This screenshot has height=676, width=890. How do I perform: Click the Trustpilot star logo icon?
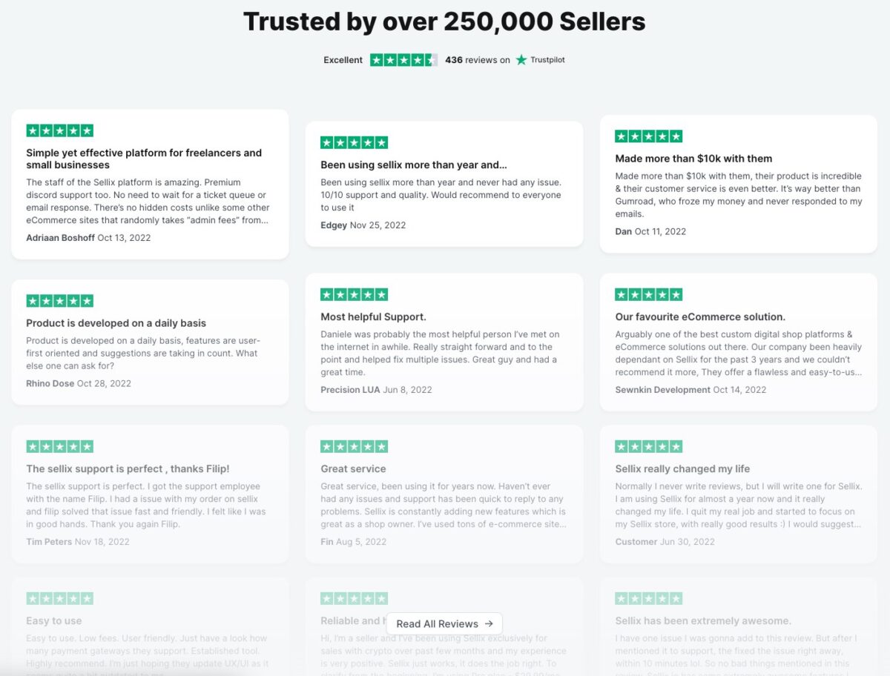521,60
